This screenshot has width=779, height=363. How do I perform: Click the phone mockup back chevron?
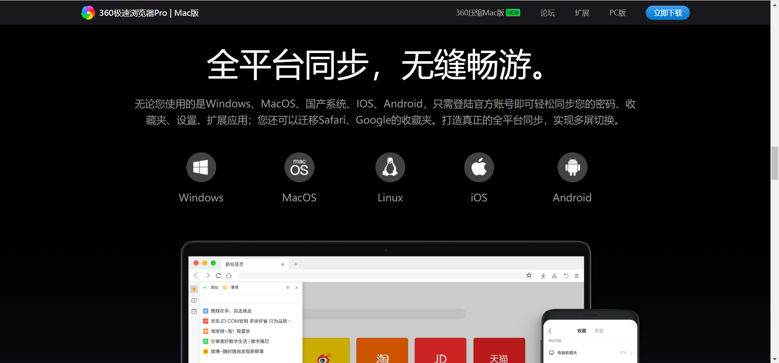[x=550, y=331]
